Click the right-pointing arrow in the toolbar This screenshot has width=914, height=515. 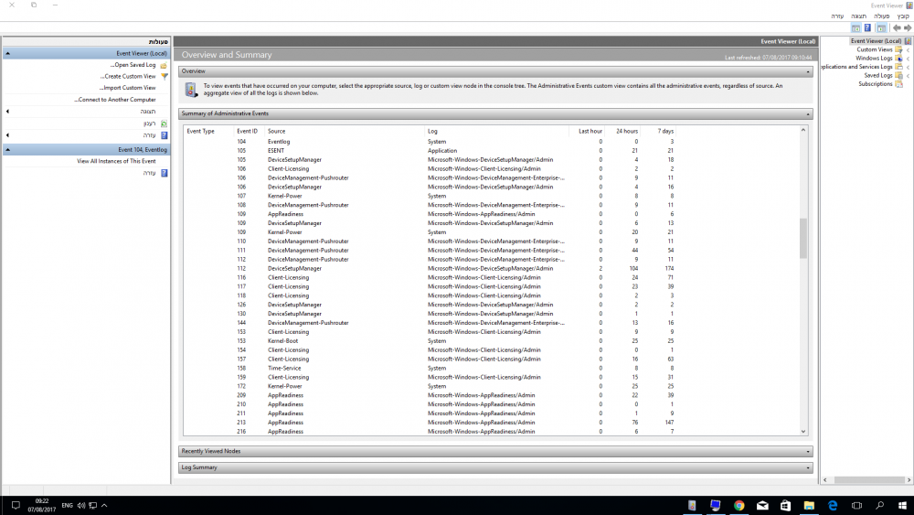pyautogui.click(x=908, y=28)
